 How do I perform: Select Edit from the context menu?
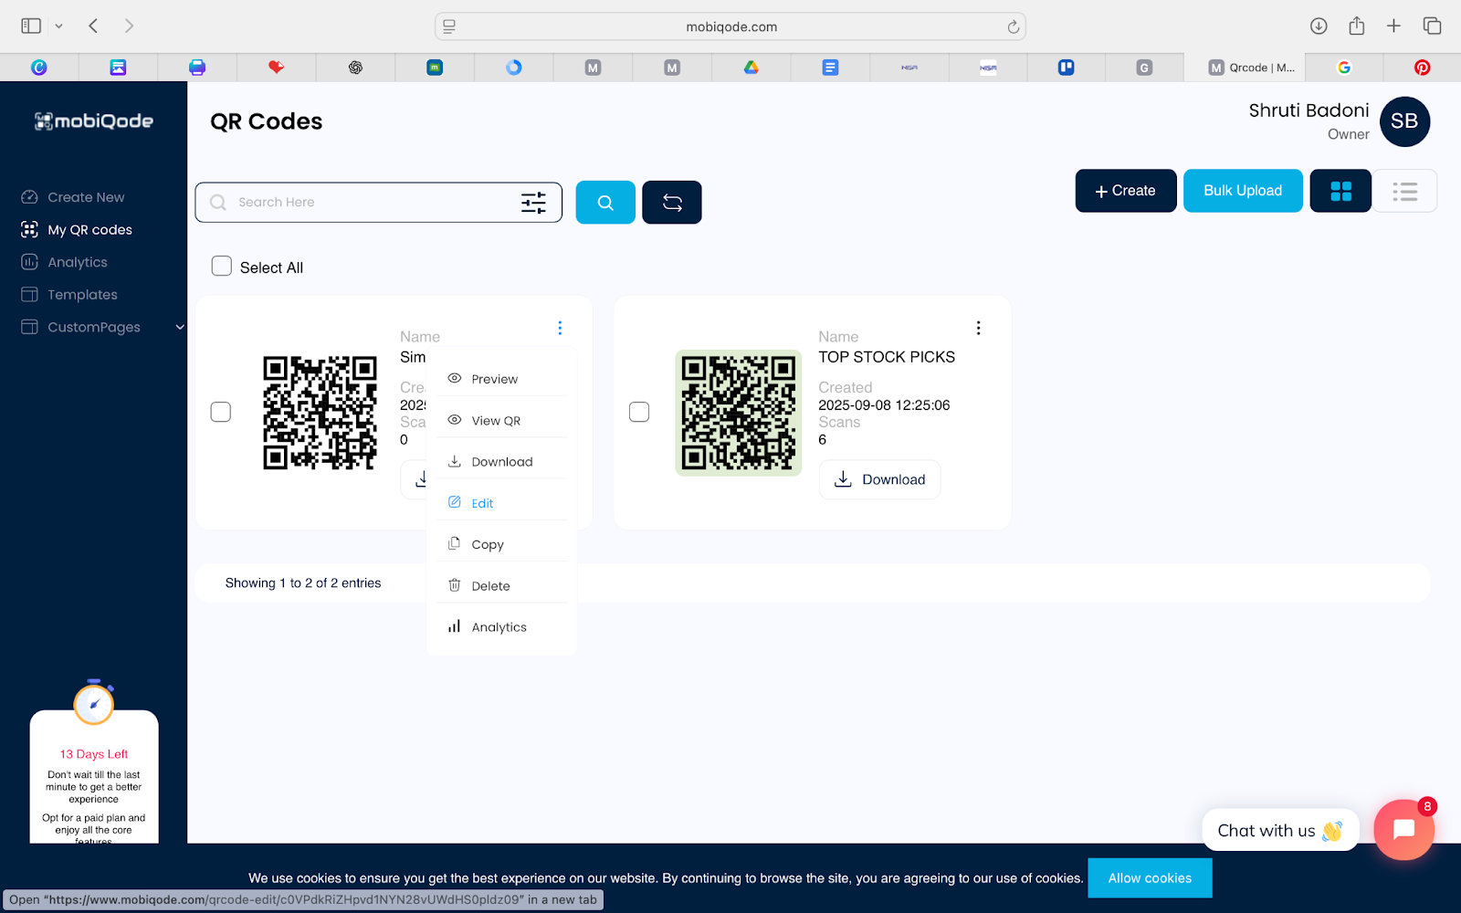coord(480,502)
